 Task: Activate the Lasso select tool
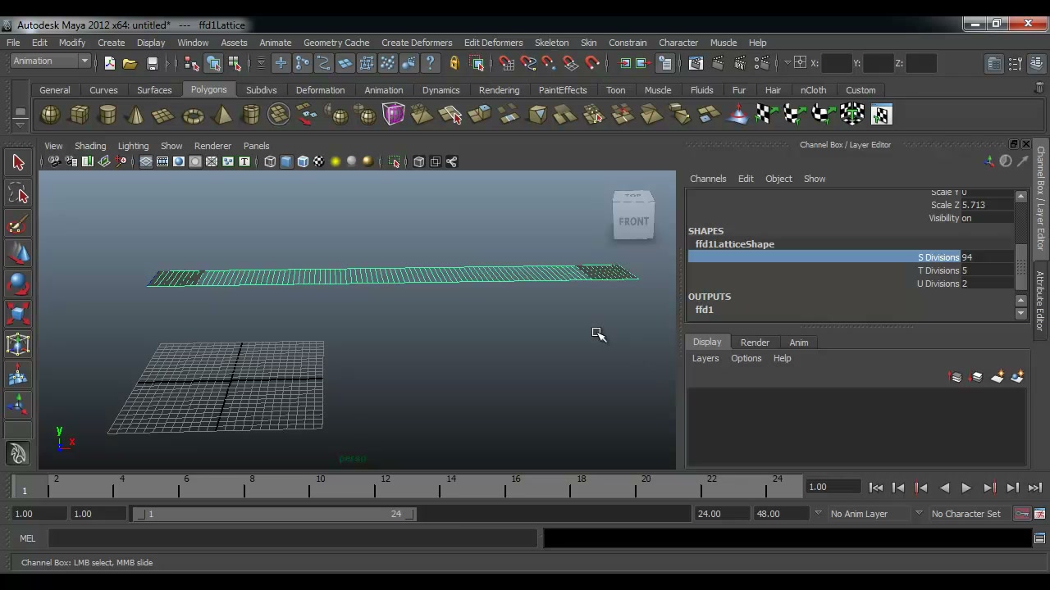pyautogui.click(x=18, y=193)
